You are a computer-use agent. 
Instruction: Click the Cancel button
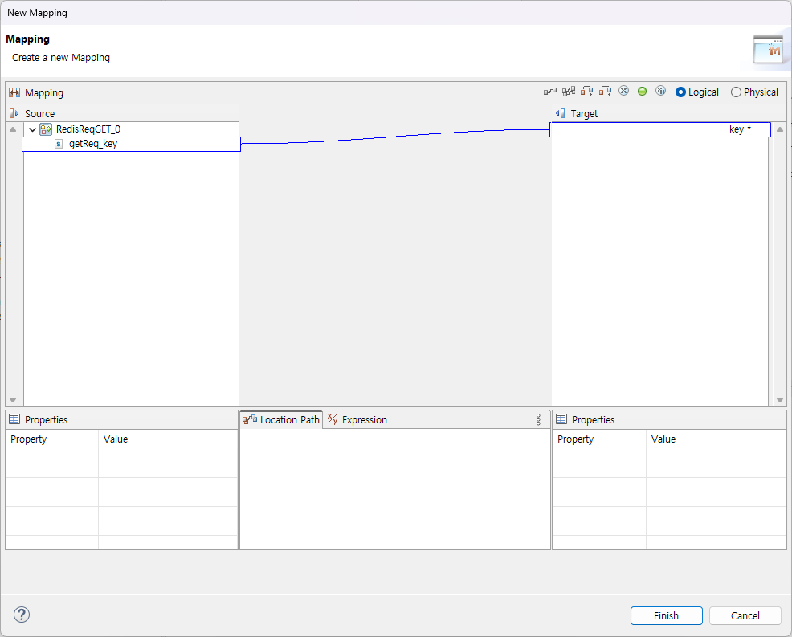tap(745, 615)
